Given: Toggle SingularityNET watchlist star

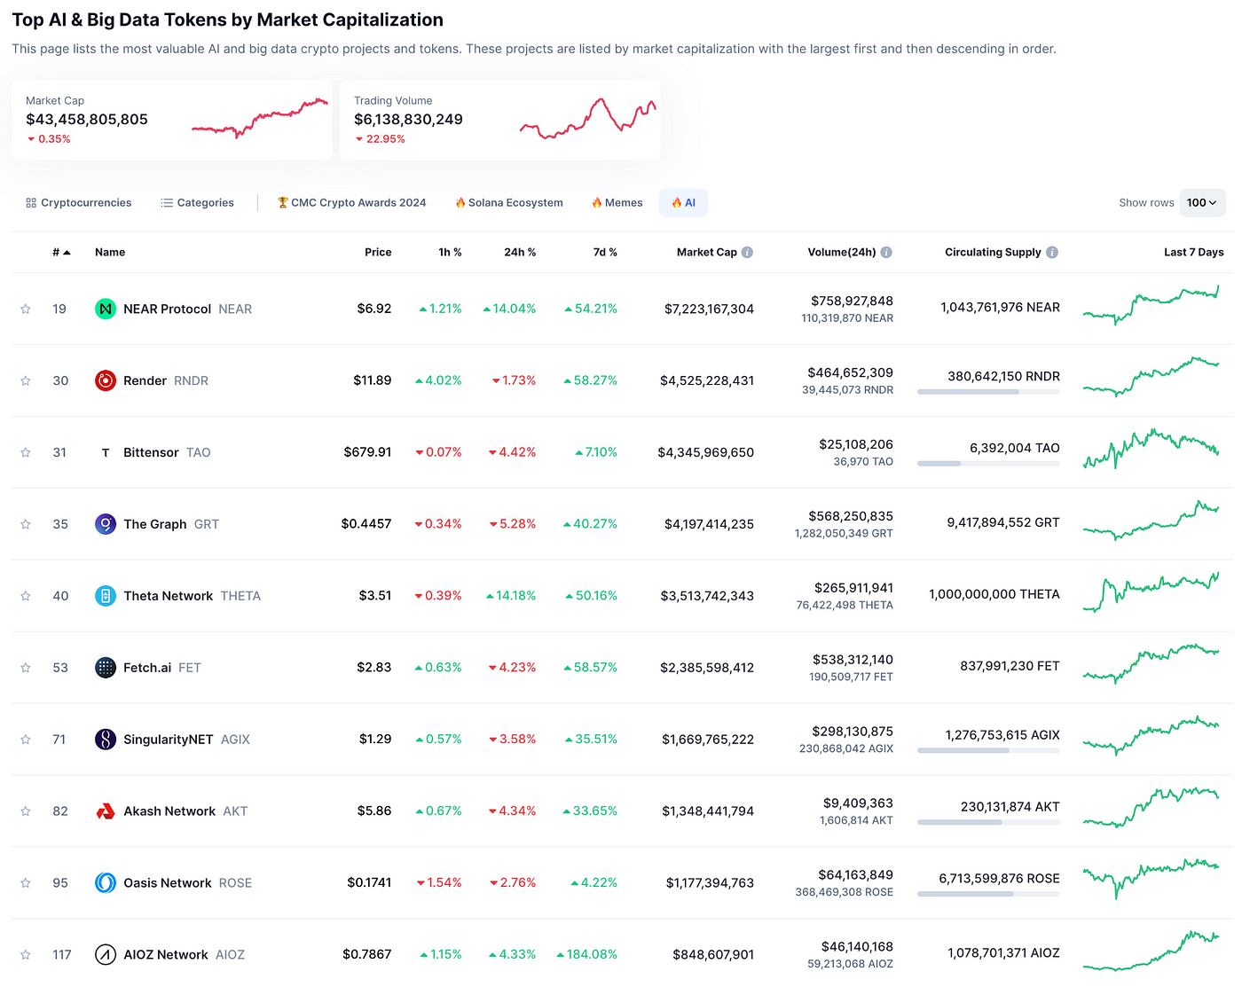Looking at the screenshot, I should click(x=26, y=740).
